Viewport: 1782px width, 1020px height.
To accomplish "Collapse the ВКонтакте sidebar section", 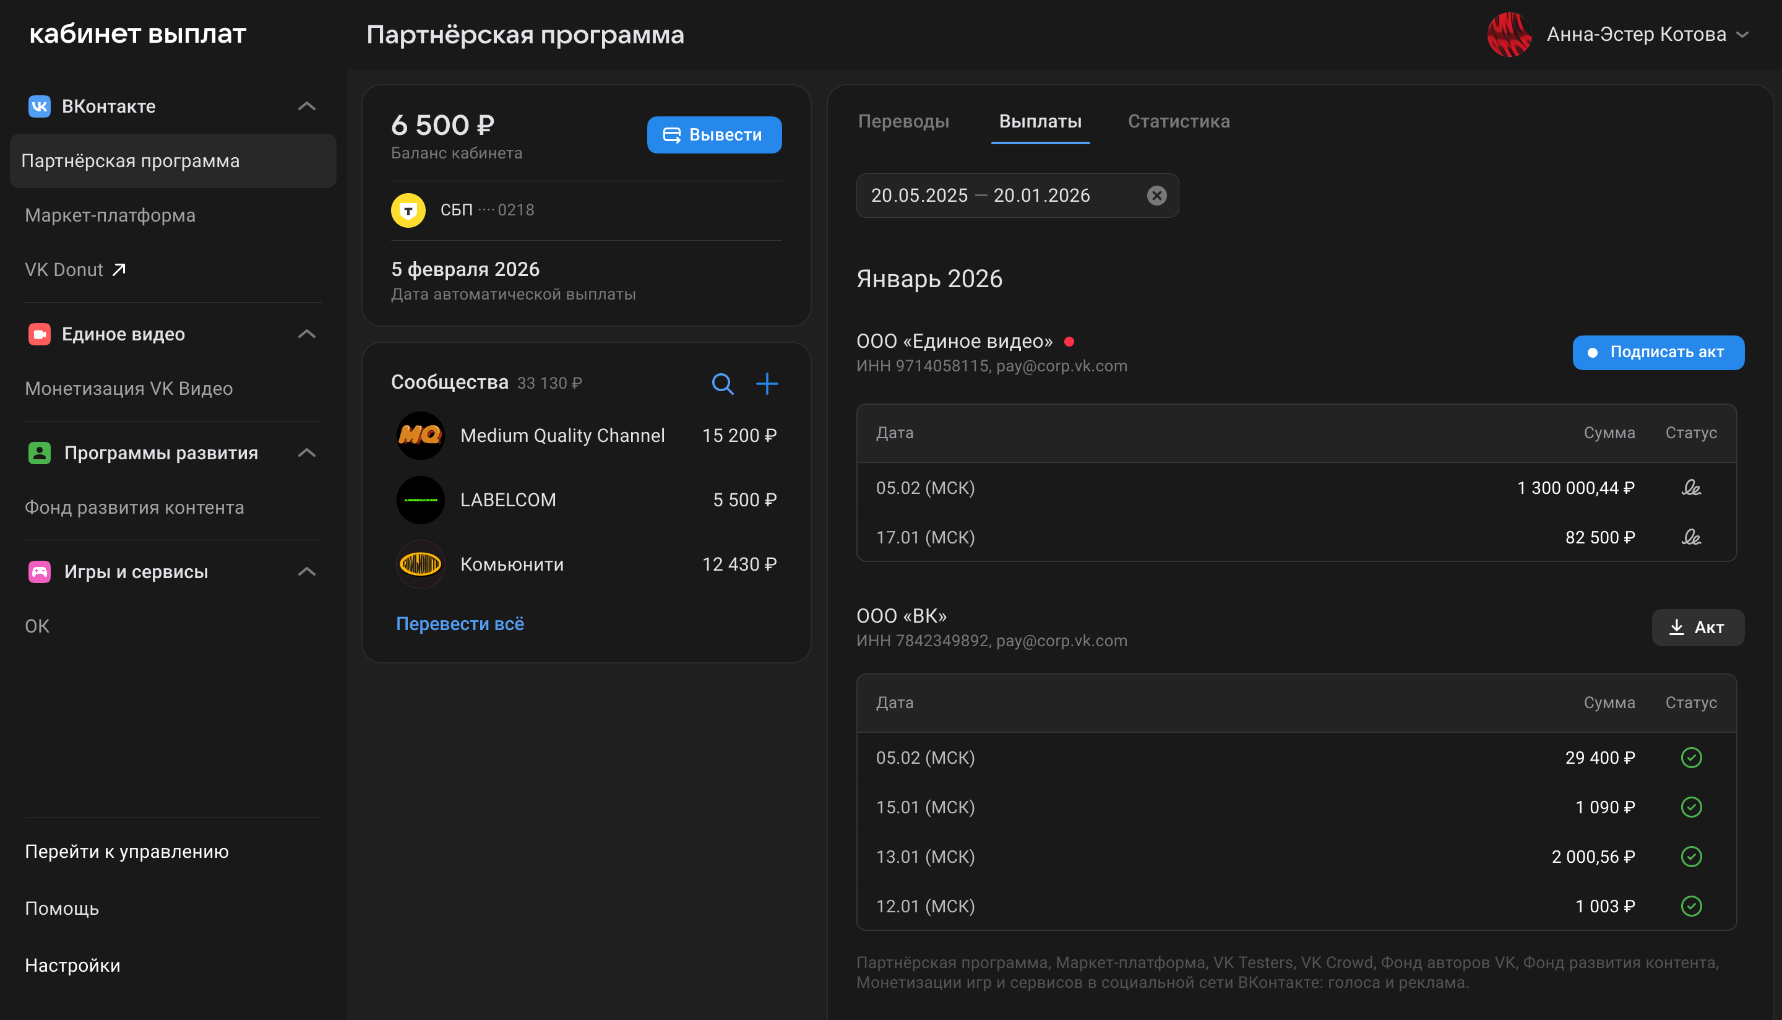I will pyautogui.click(x=307, y=106).
